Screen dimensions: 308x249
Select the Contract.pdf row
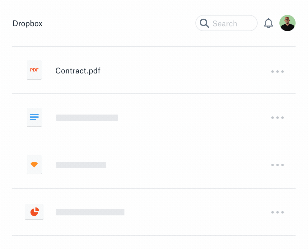coord(154,70)
